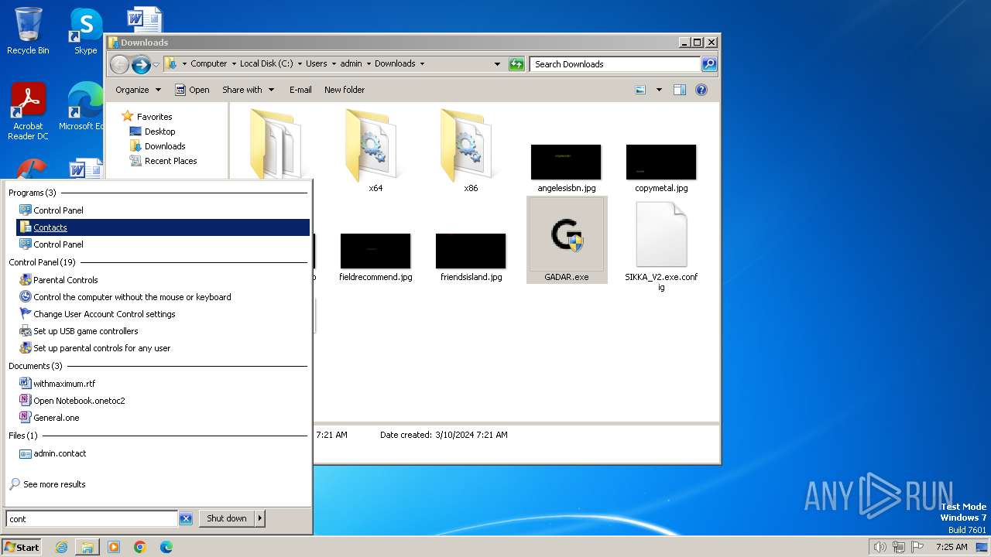
Task: Toggle the preview pane icon
Action: tap(680, 90)
